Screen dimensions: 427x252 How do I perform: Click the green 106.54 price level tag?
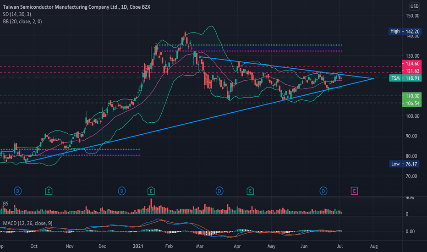point(412,103)
